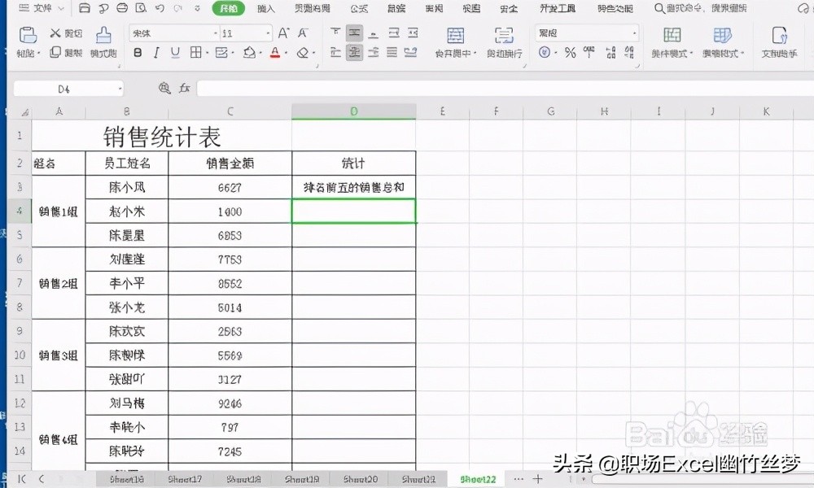Select column D header
814x488 pixels.
353,111
